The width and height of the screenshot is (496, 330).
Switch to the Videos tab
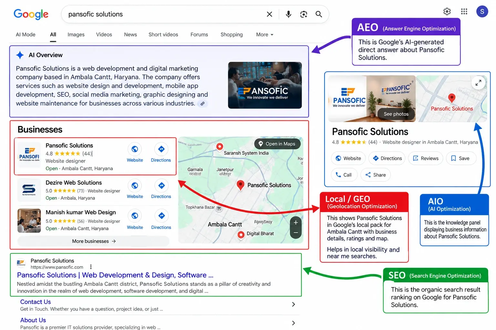coord(104,34)
